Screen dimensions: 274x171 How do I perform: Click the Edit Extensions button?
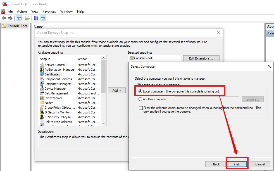(201, 58)
